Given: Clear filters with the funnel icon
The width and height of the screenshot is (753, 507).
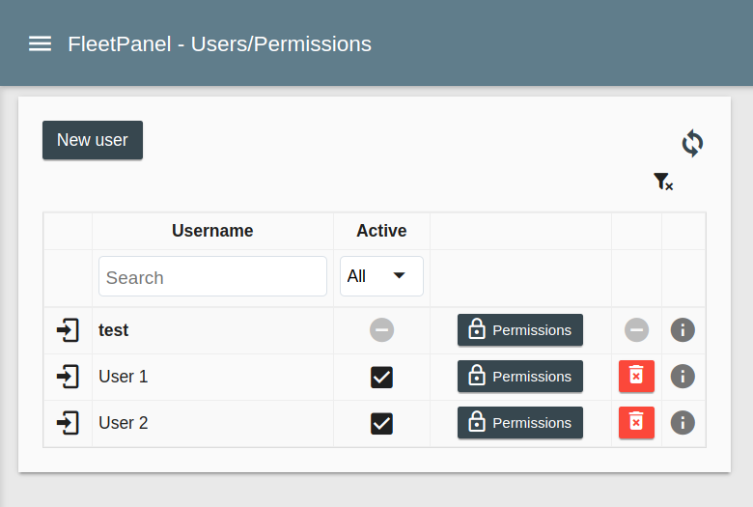Looking at the screenshot, I should 662,182.
